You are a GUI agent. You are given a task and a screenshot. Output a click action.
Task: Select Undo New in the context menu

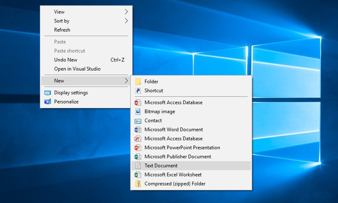(66, 60)
